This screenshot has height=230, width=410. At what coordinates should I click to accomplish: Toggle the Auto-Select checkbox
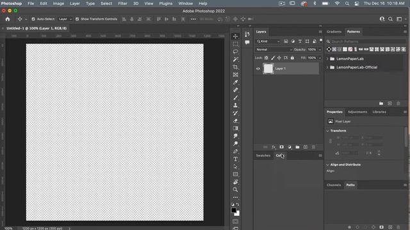pos(33,19)
